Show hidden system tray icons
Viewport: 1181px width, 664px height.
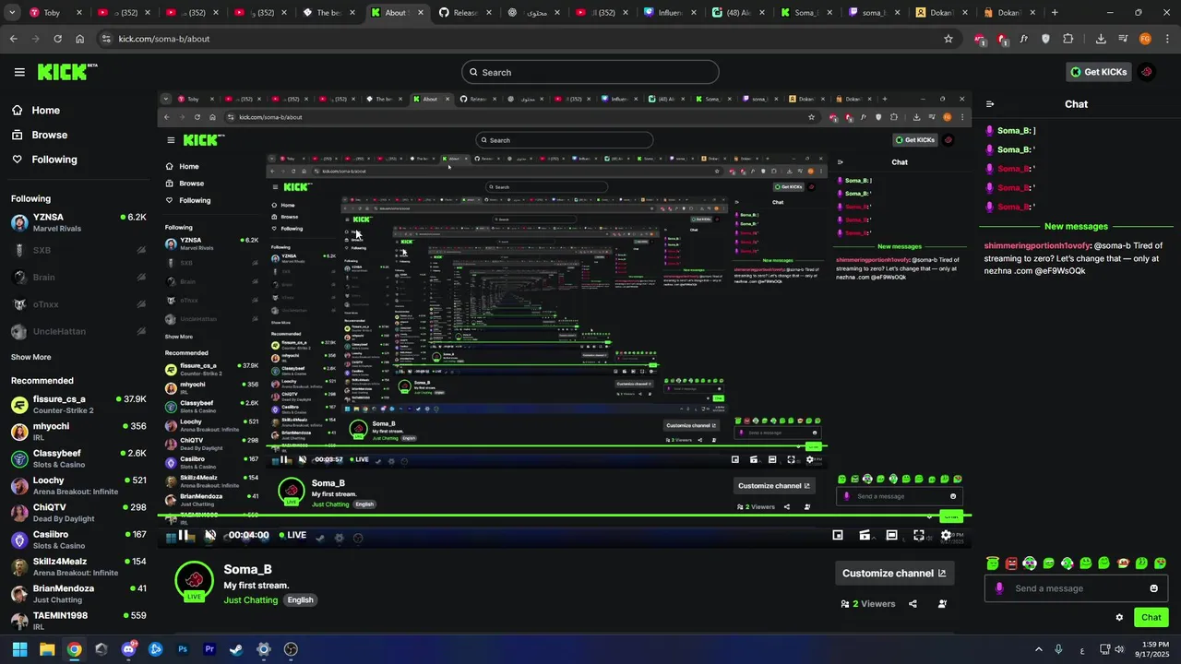pos(1038,649)
